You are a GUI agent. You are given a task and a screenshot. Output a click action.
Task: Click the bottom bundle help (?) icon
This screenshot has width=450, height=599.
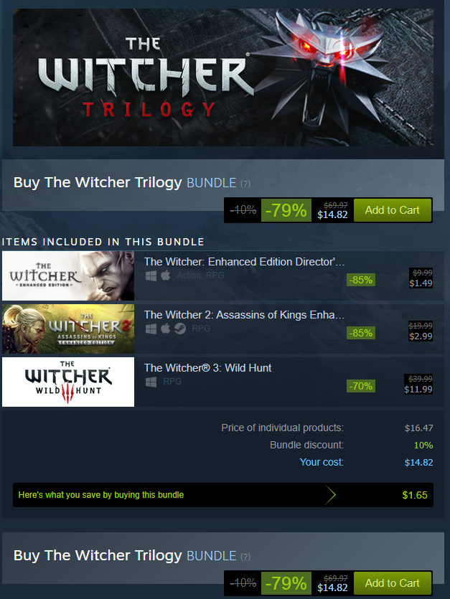point(245,557)
